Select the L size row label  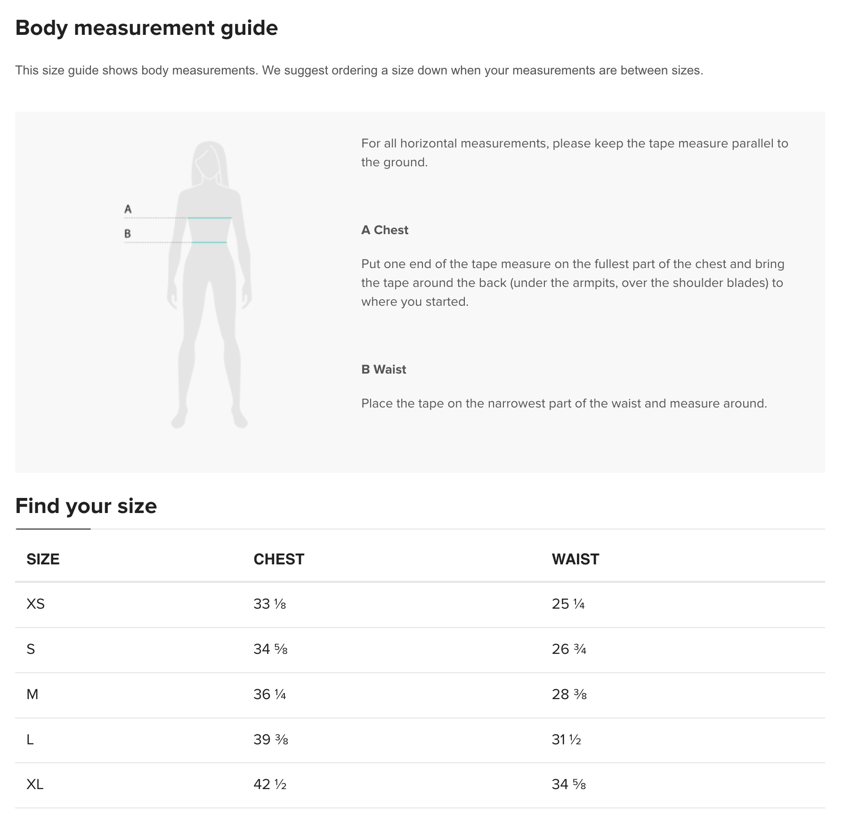[x=30, y=740]
